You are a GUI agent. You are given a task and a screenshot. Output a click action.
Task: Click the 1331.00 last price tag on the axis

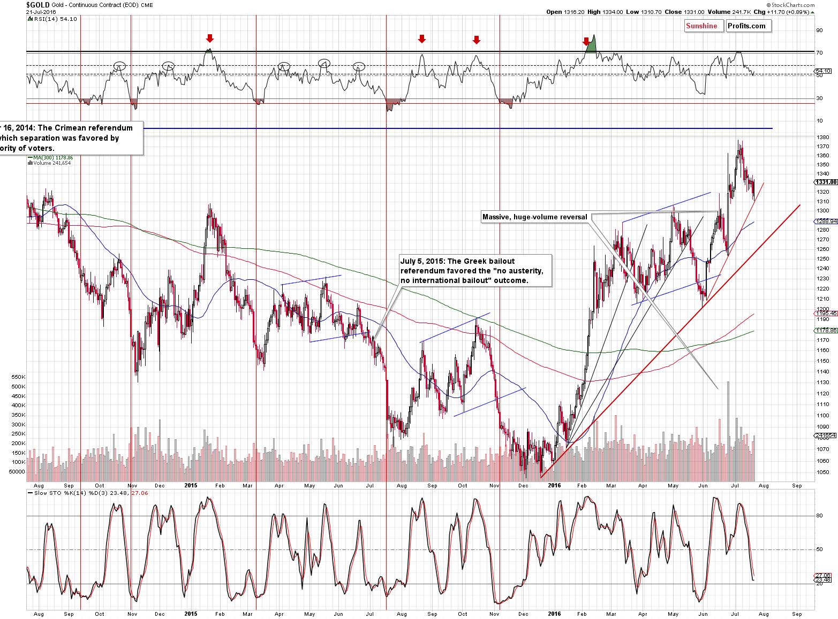tap(826, 182)
